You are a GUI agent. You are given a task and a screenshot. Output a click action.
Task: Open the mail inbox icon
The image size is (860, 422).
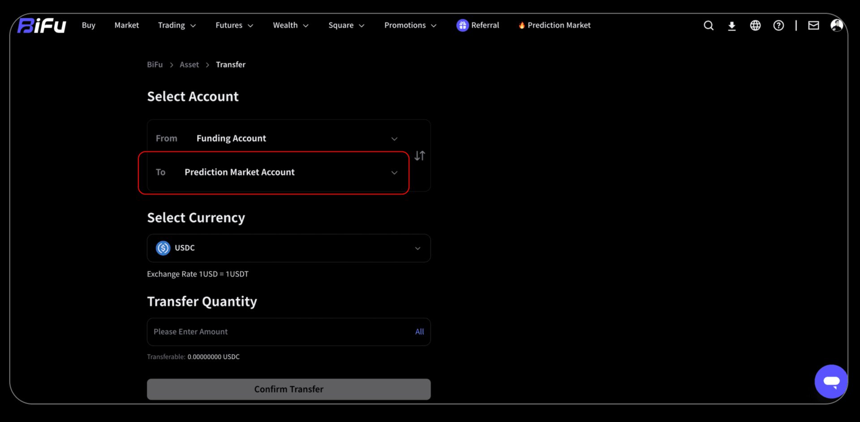point(813,26)
